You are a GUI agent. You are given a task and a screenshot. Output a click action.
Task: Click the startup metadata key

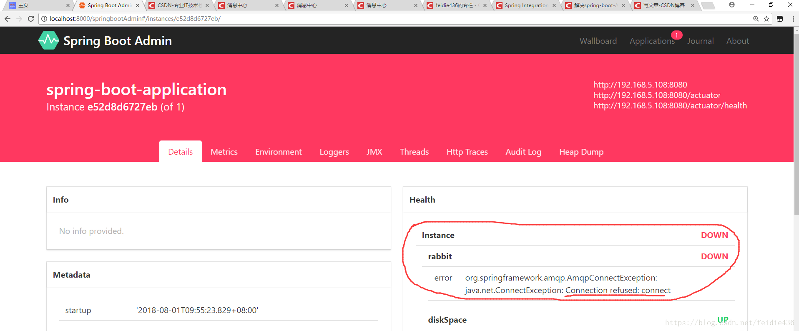(78, 310)
